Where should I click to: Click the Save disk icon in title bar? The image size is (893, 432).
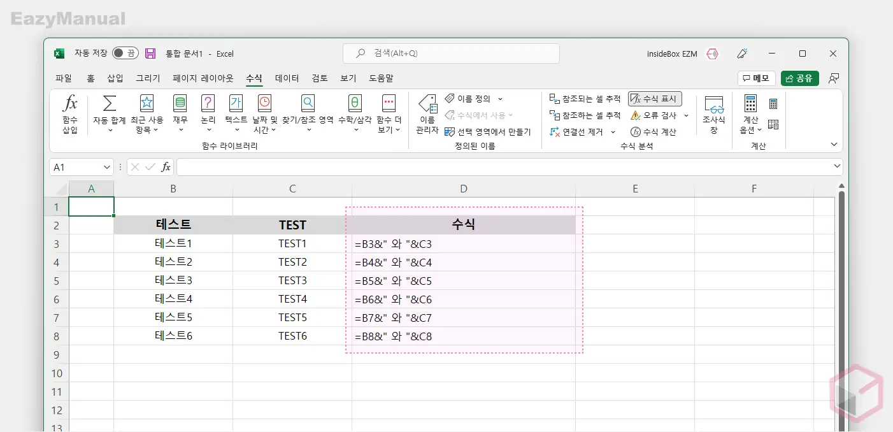click(x=150, y=54)
